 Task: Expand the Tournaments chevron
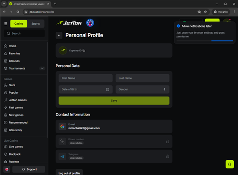coord(42,68)
